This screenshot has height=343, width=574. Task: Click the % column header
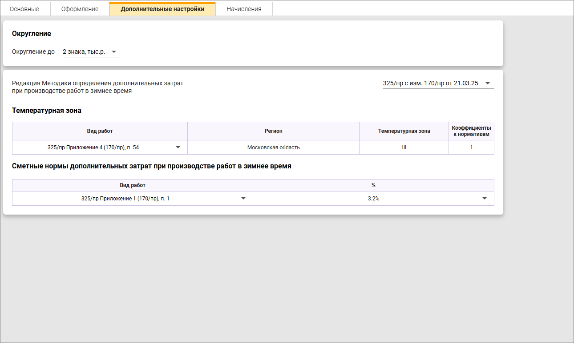(x=373, y=185)
